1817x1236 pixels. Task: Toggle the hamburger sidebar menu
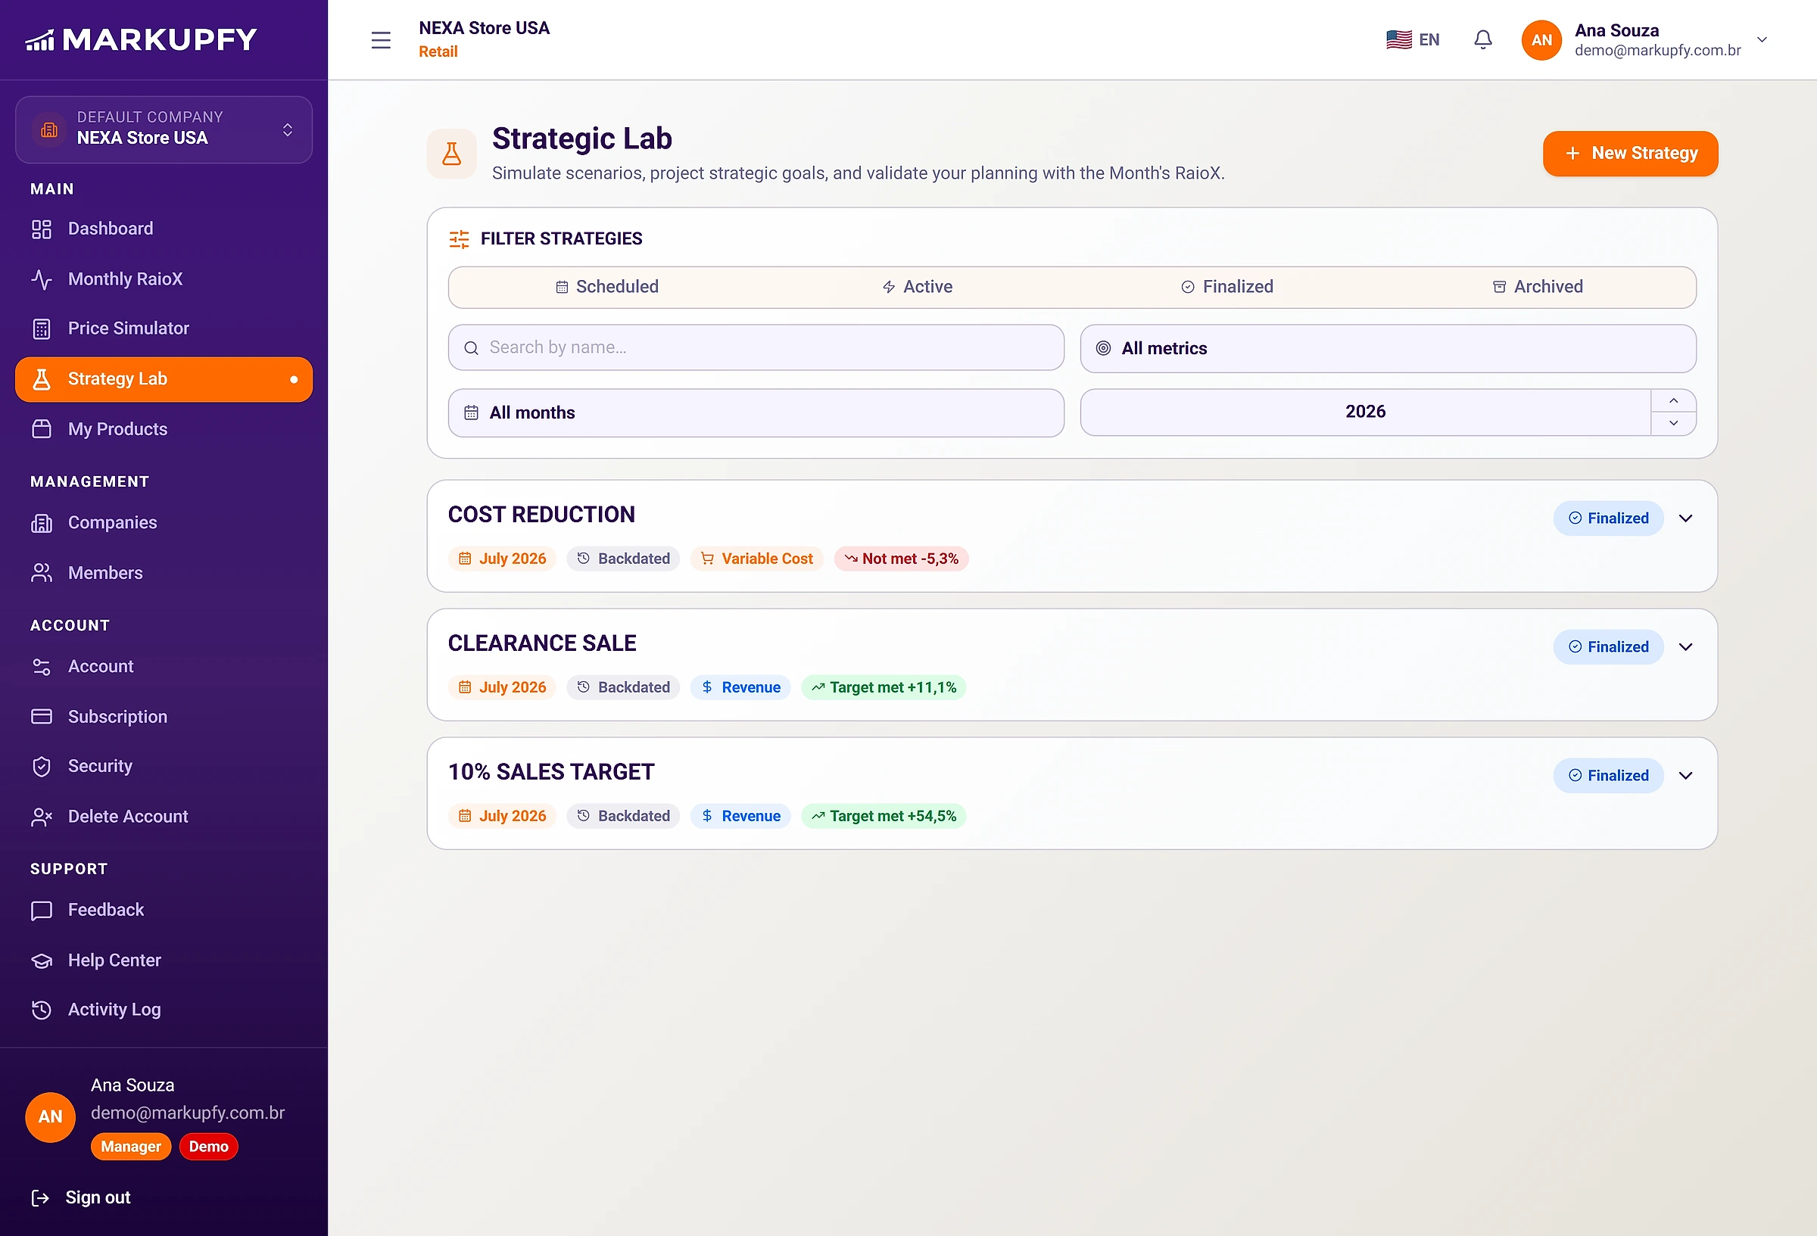(381, 40)
